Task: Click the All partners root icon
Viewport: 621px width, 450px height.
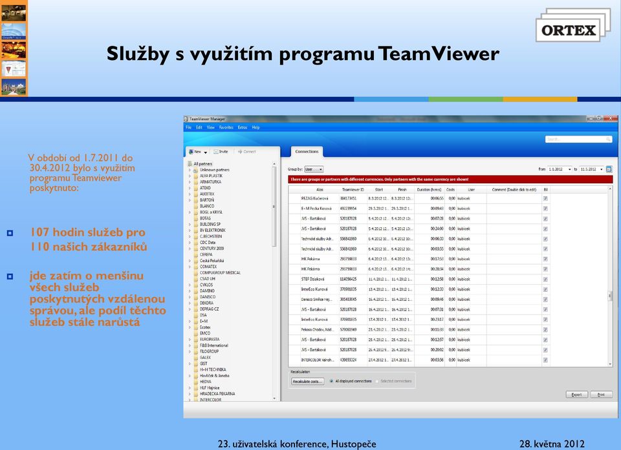Action: pyautogui.click(x=190, y=164)
